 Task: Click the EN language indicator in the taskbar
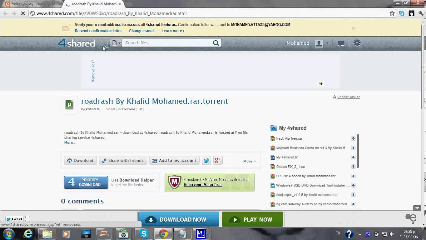click(x=338, y=233)
